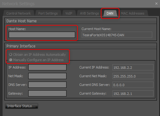160x116 pixels.
Task: Choose Manually Configure an IP Address
Action: coord(36,60)
